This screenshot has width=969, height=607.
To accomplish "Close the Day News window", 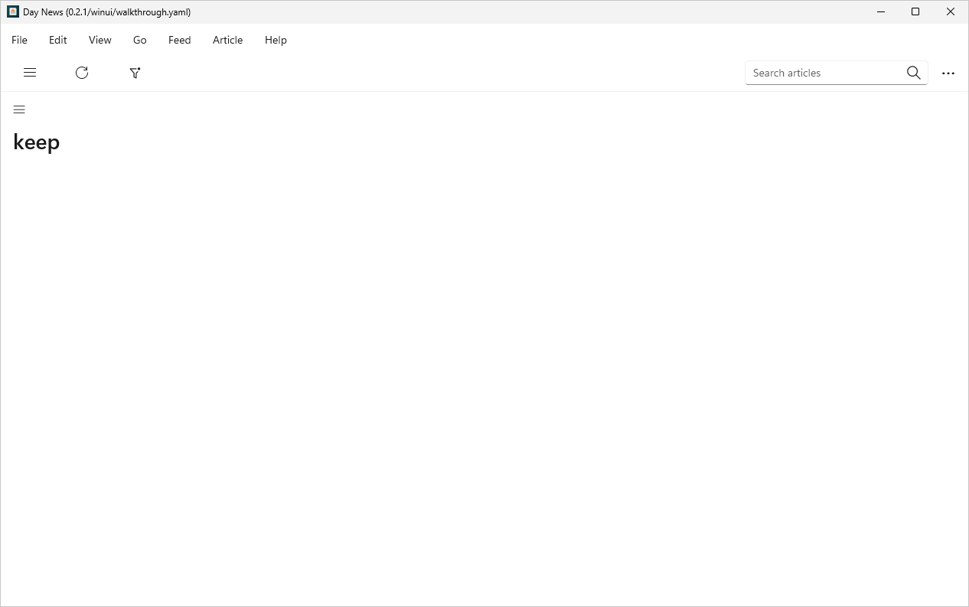I will (x=951, y=11).
